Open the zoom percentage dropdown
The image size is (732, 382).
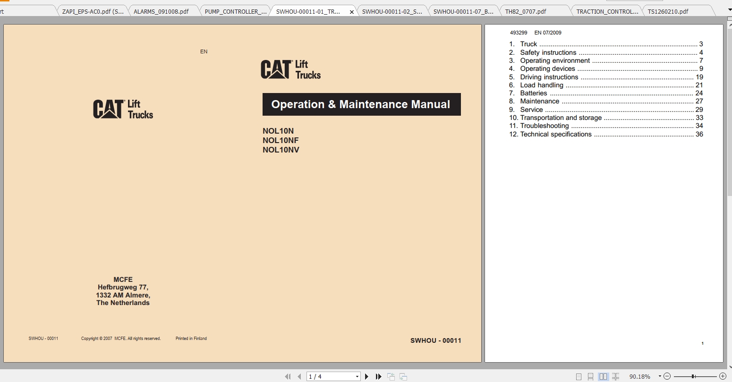(659, 376)
